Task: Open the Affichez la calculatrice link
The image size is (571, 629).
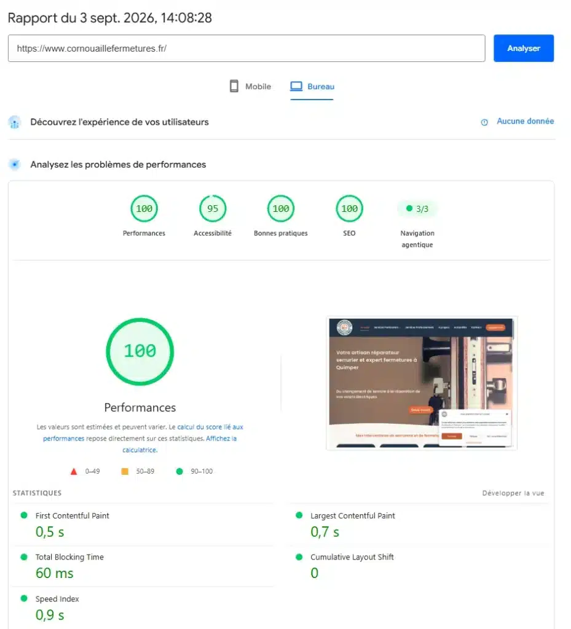Action: [x=180, y=444]
